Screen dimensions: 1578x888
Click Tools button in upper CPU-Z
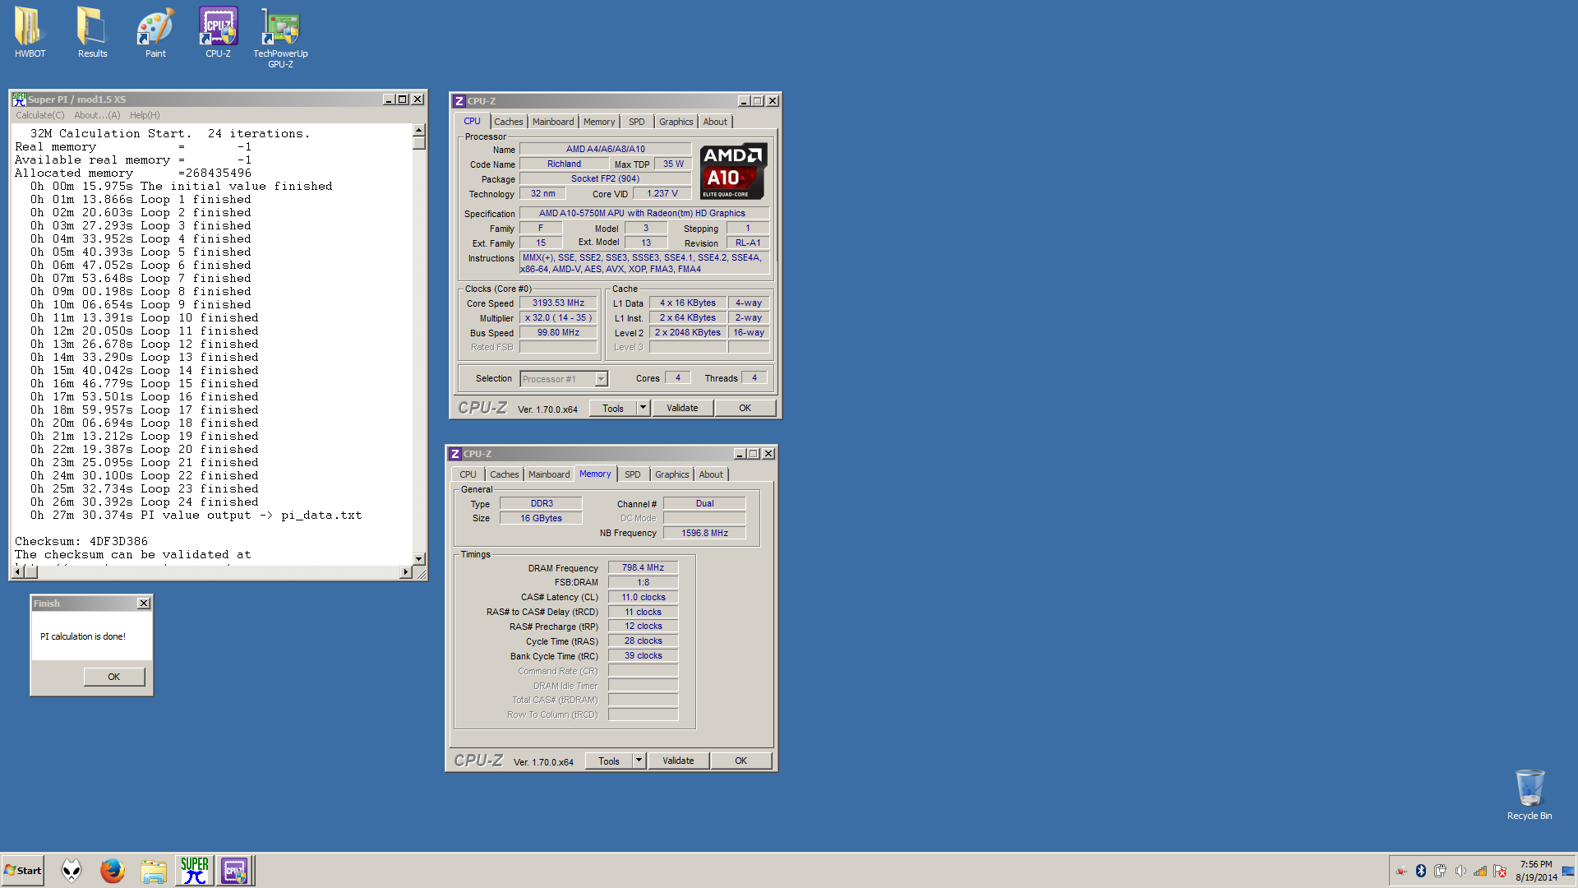(x=613, y=409)
